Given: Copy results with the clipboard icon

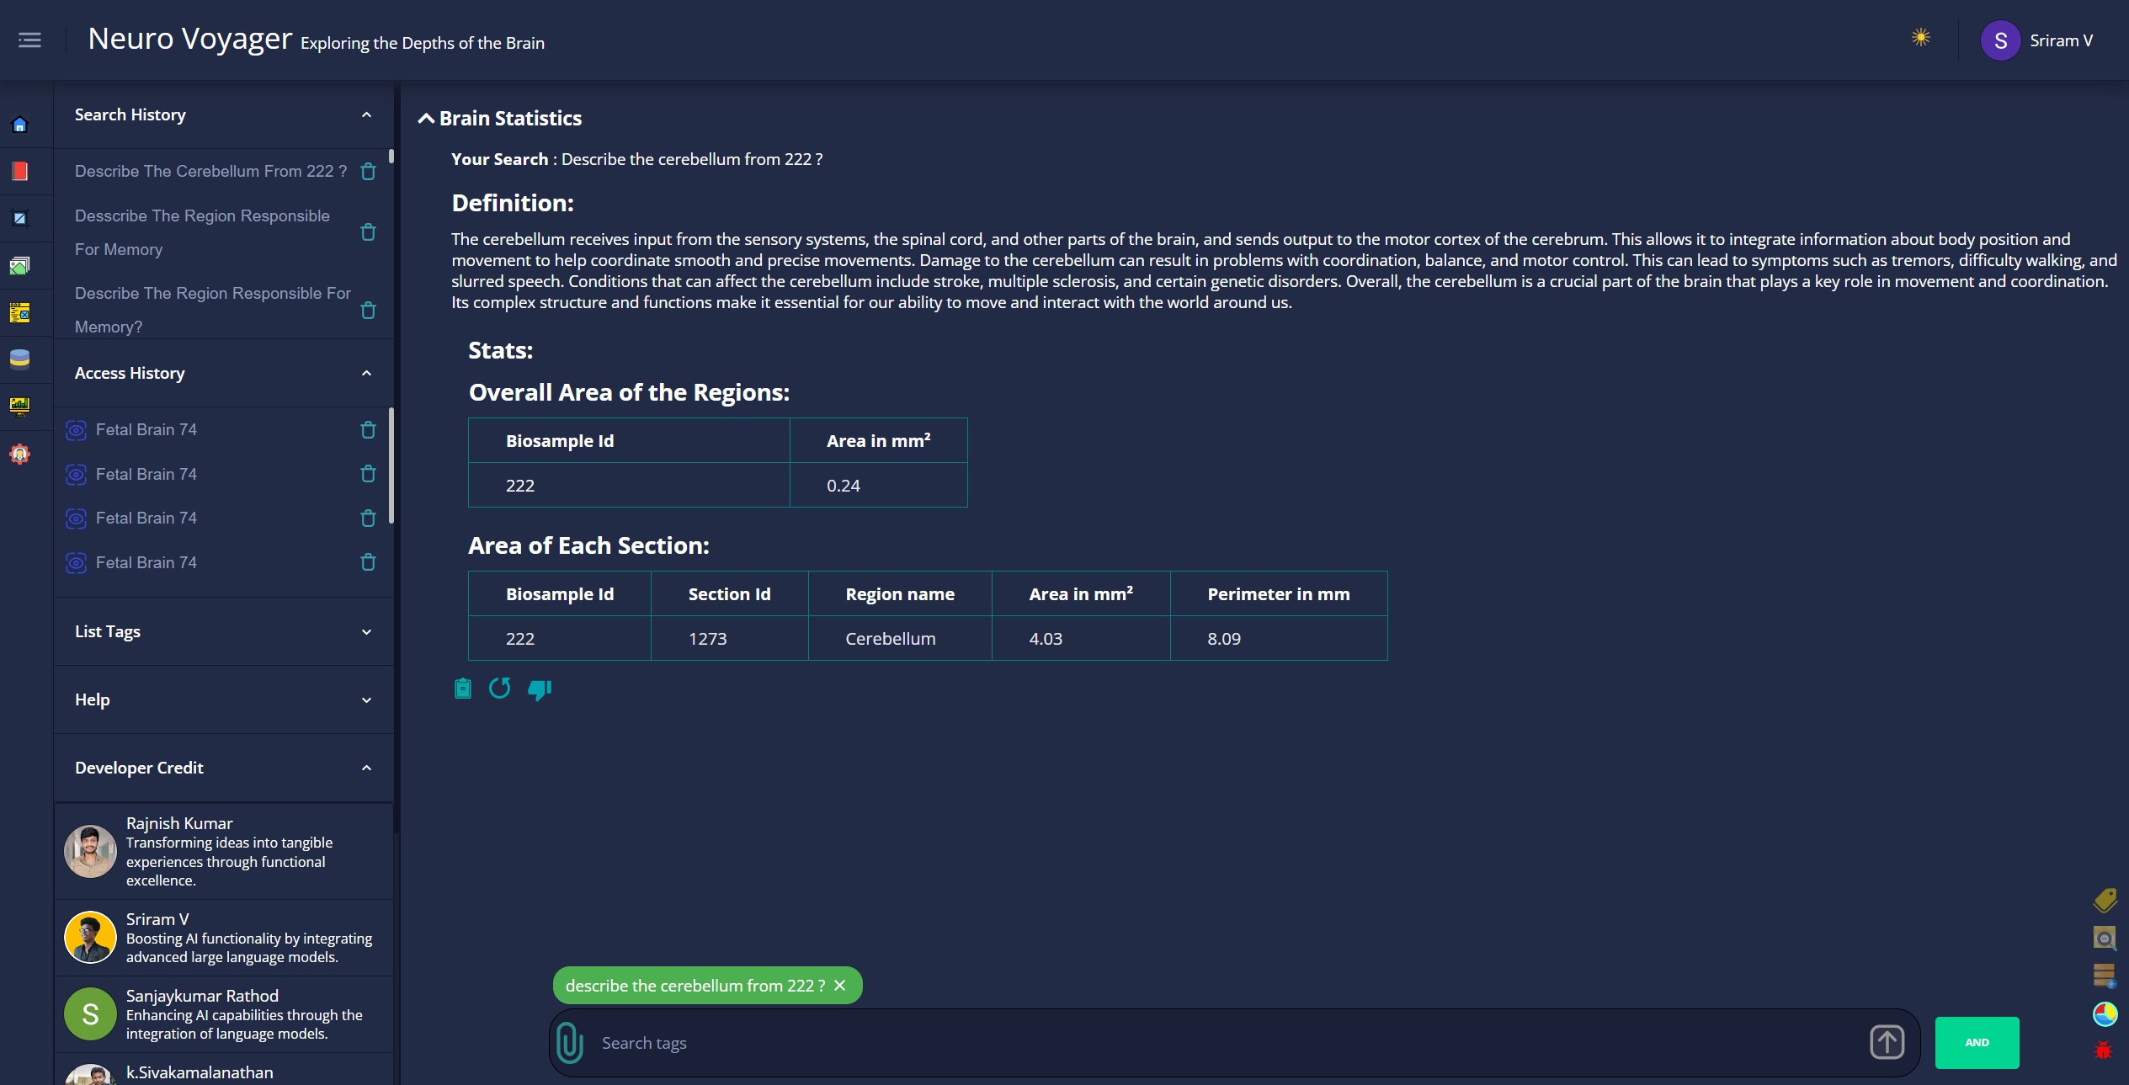Looking at the screenshot, I should coord(463,689).
